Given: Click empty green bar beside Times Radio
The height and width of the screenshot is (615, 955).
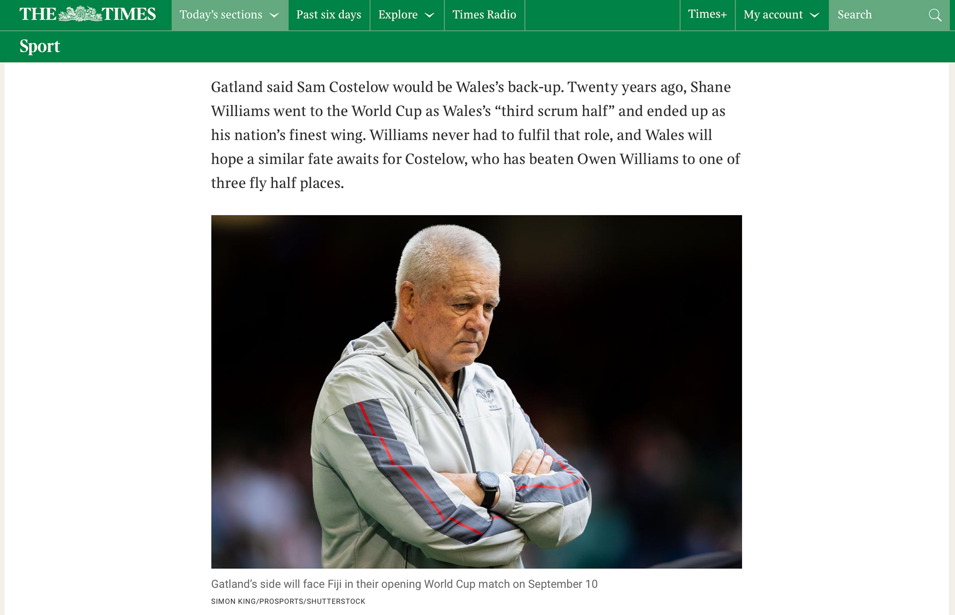Looking at the screenshot, I should pos(602,15).
